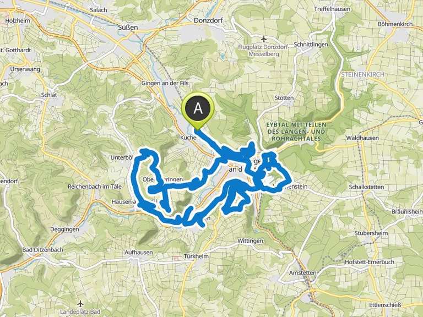423x317 pixels.
Task: Click the Böhmenkirch place name
Action: tap(395, 24)
